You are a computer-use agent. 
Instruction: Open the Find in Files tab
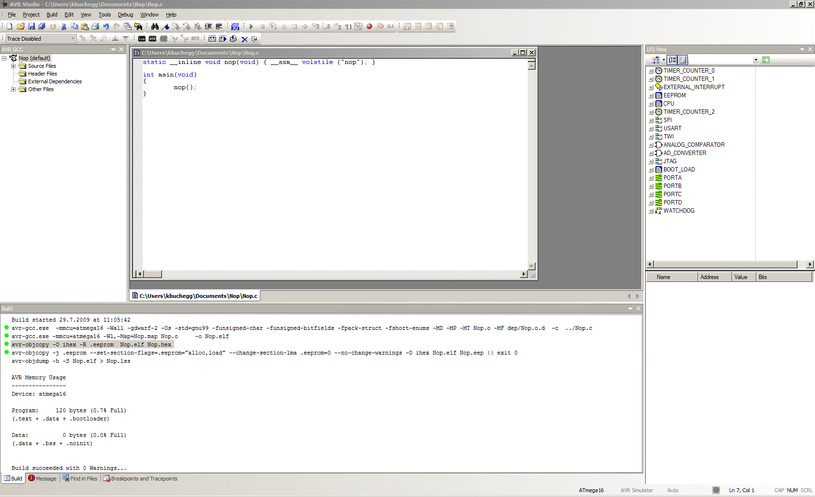point(80,479)
